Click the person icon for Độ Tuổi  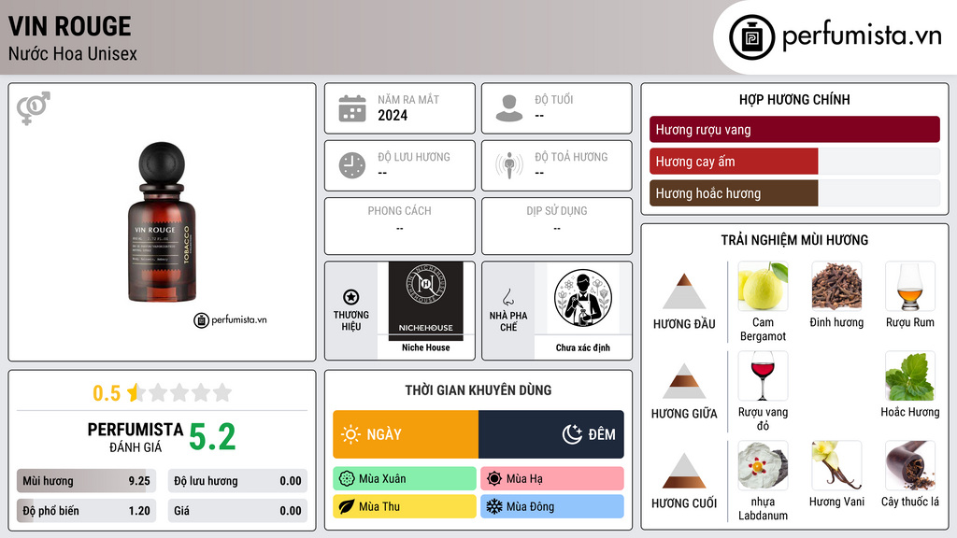click(509, 108)
